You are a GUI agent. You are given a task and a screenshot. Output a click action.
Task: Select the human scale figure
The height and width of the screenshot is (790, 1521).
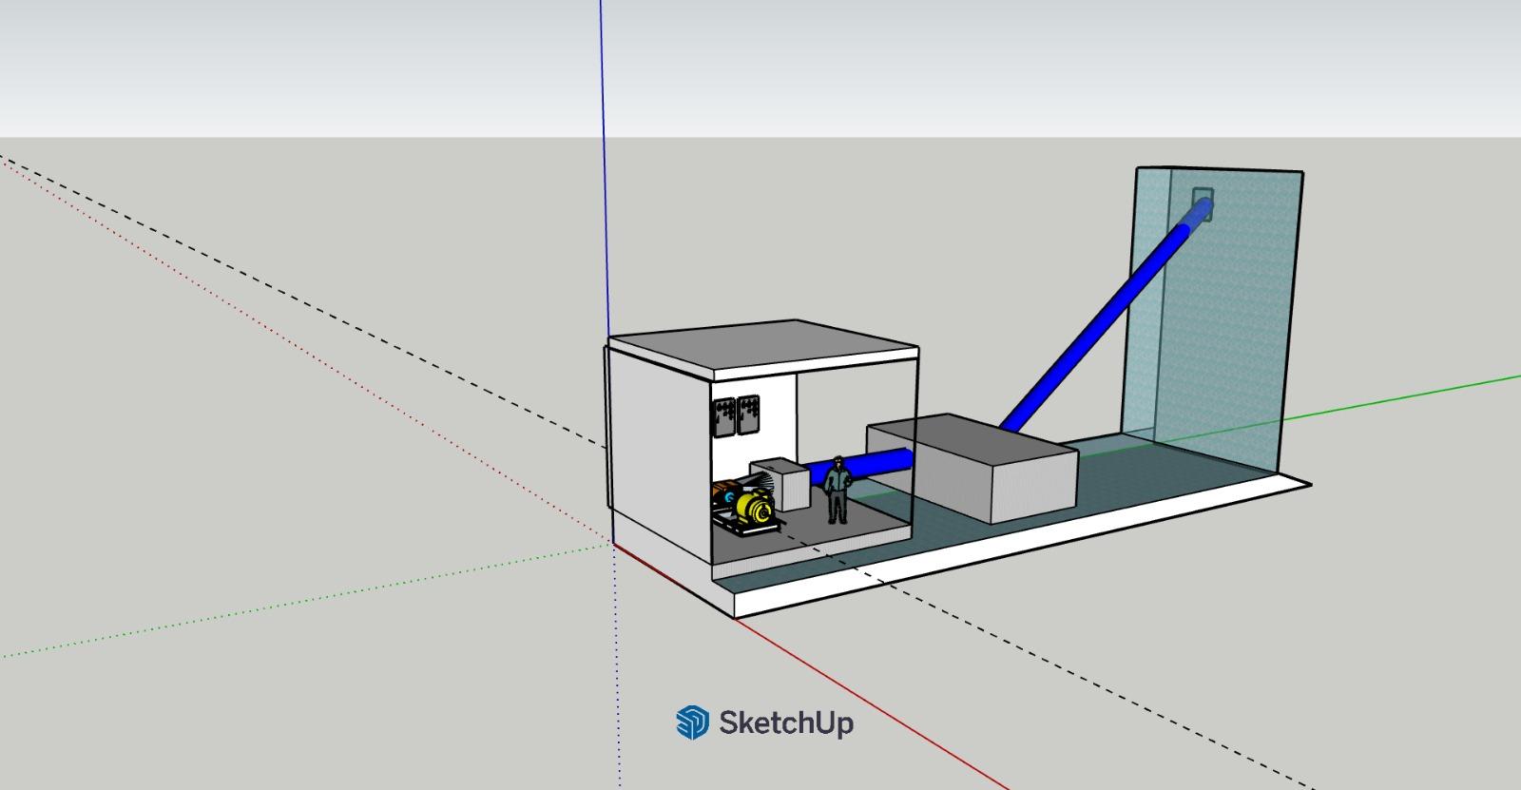tap(837, 490)
